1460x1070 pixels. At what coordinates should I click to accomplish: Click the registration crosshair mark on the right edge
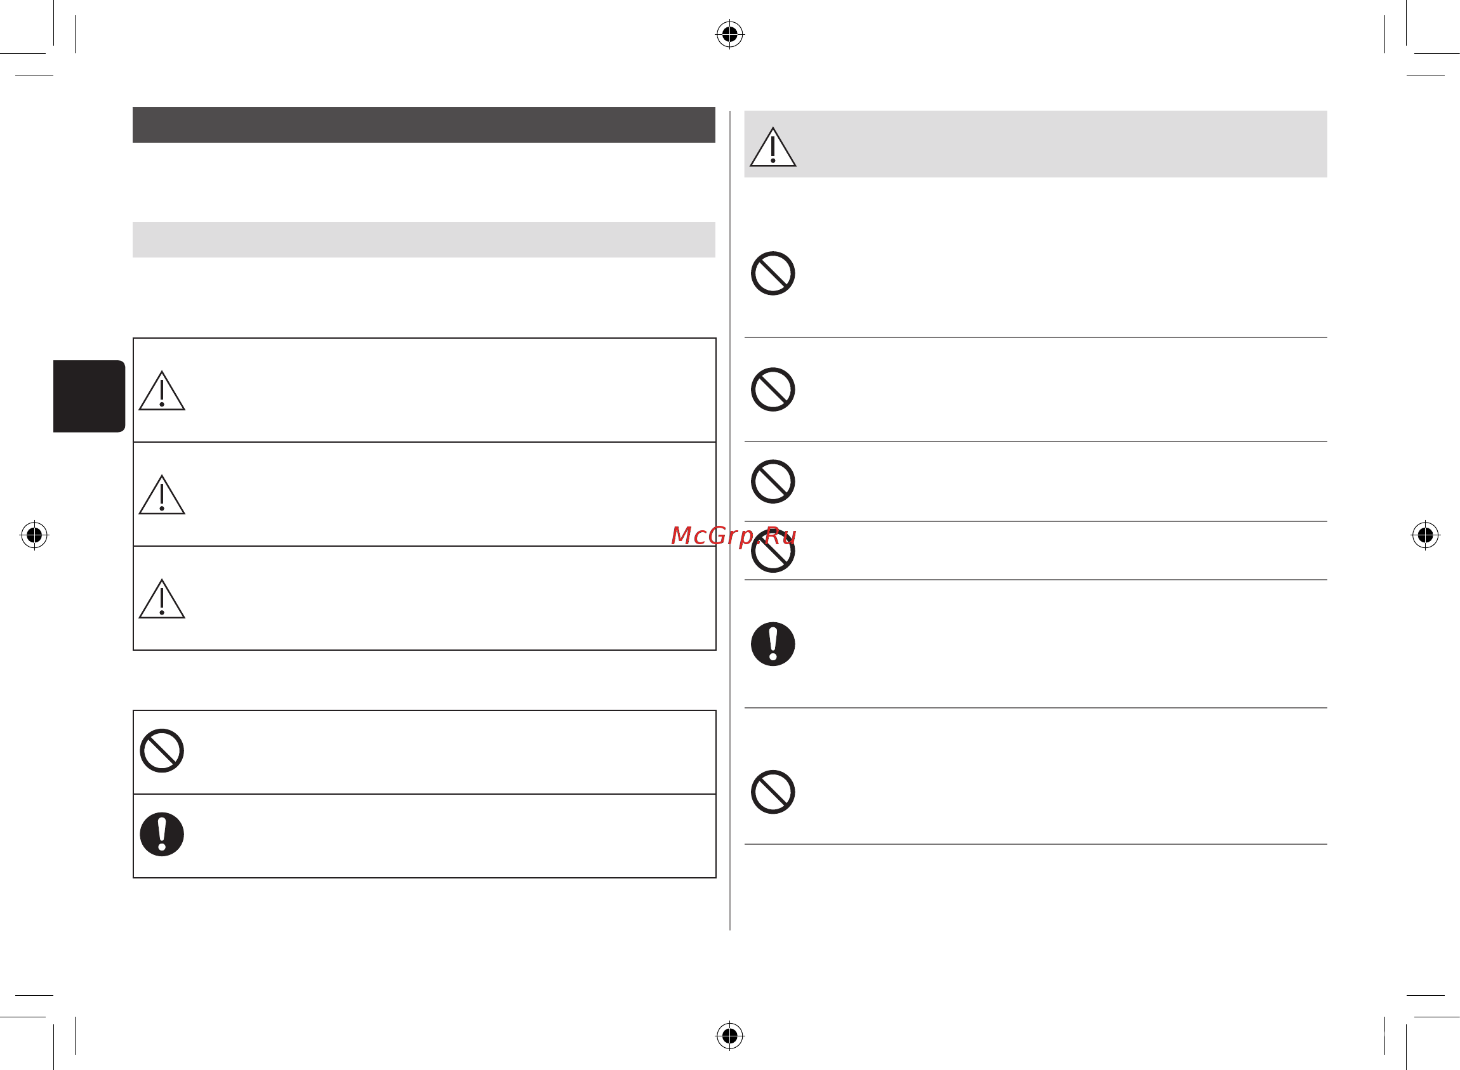[1426, 535]
